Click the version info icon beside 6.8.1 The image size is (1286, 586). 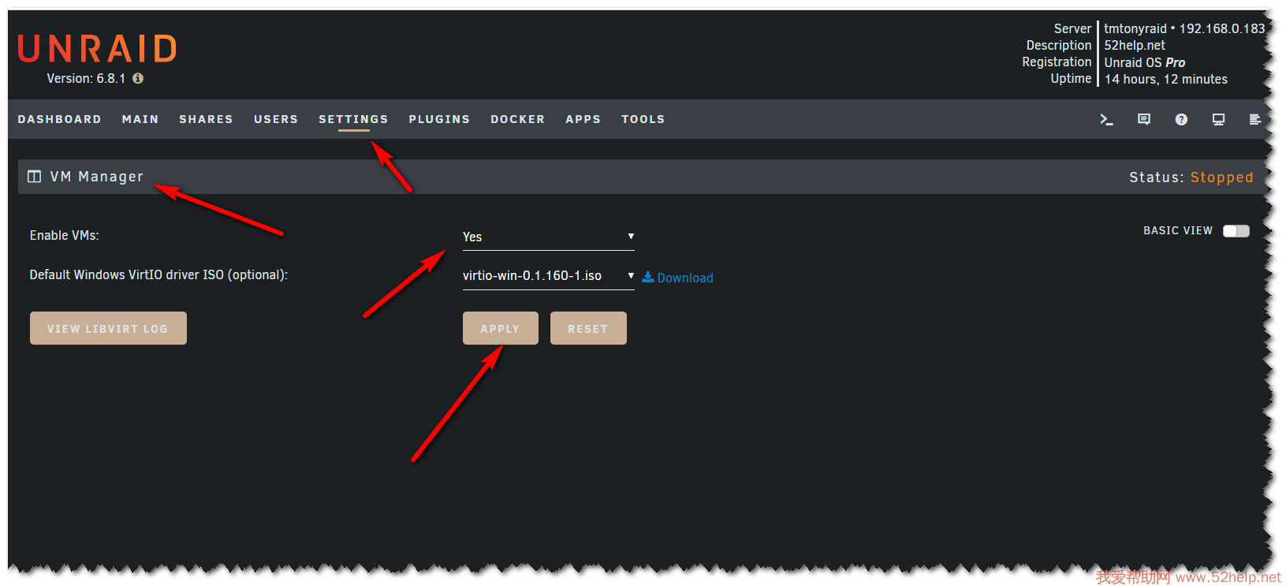click(138, 78)
